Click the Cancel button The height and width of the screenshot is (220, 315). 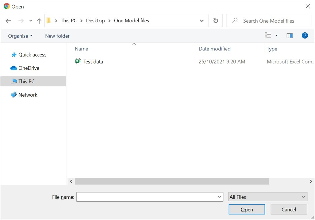coord(289,209)
